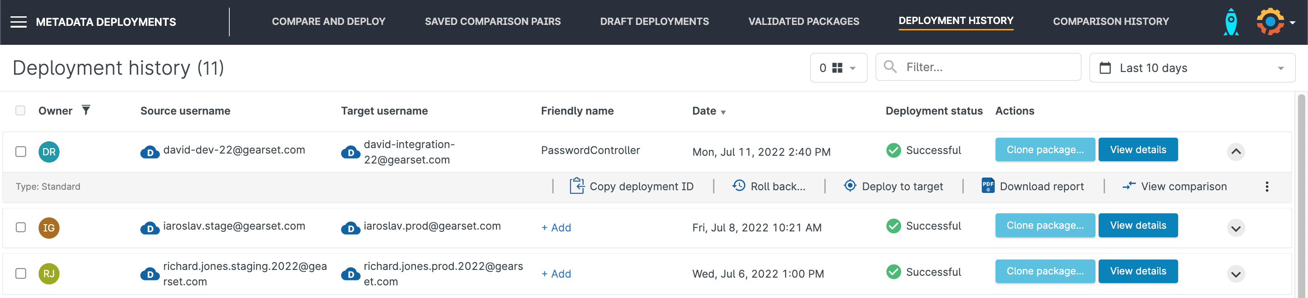Viewport: 1308px width, 298px height.
Task: Click the Deploy to target icon
Action: coord(849,186)
